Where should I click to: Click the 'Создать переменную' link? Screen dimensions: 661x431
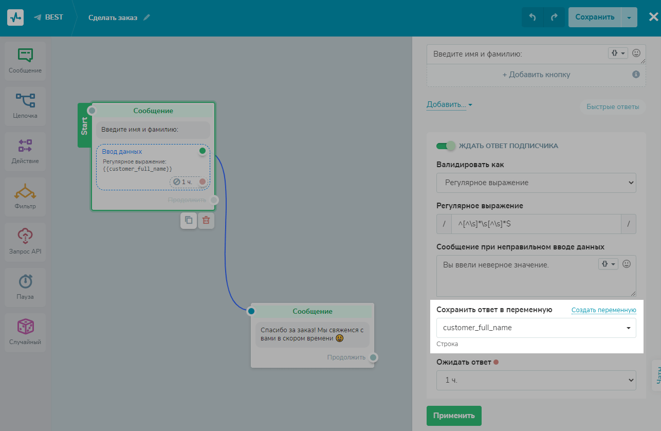[603, 310]
